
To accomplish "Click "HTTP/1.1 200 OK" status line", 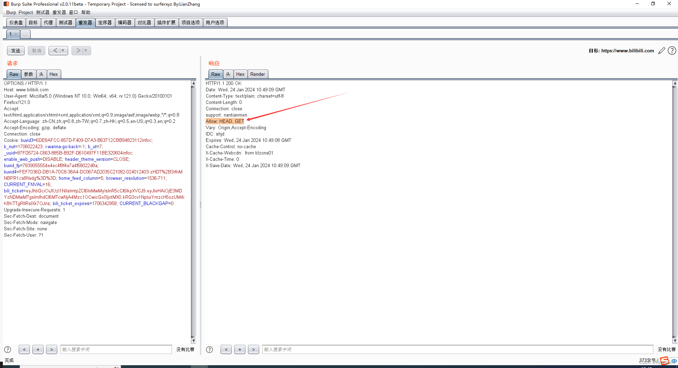I will [224, 83].
